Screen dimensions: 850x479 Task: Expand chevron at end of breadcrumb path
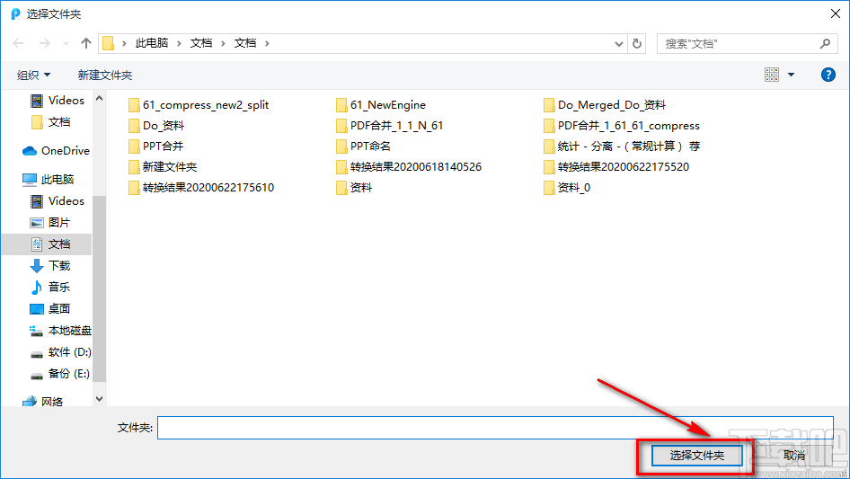pos(267,43)
